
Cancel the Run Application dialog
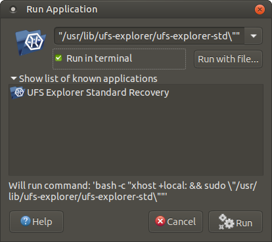point(175,222)
